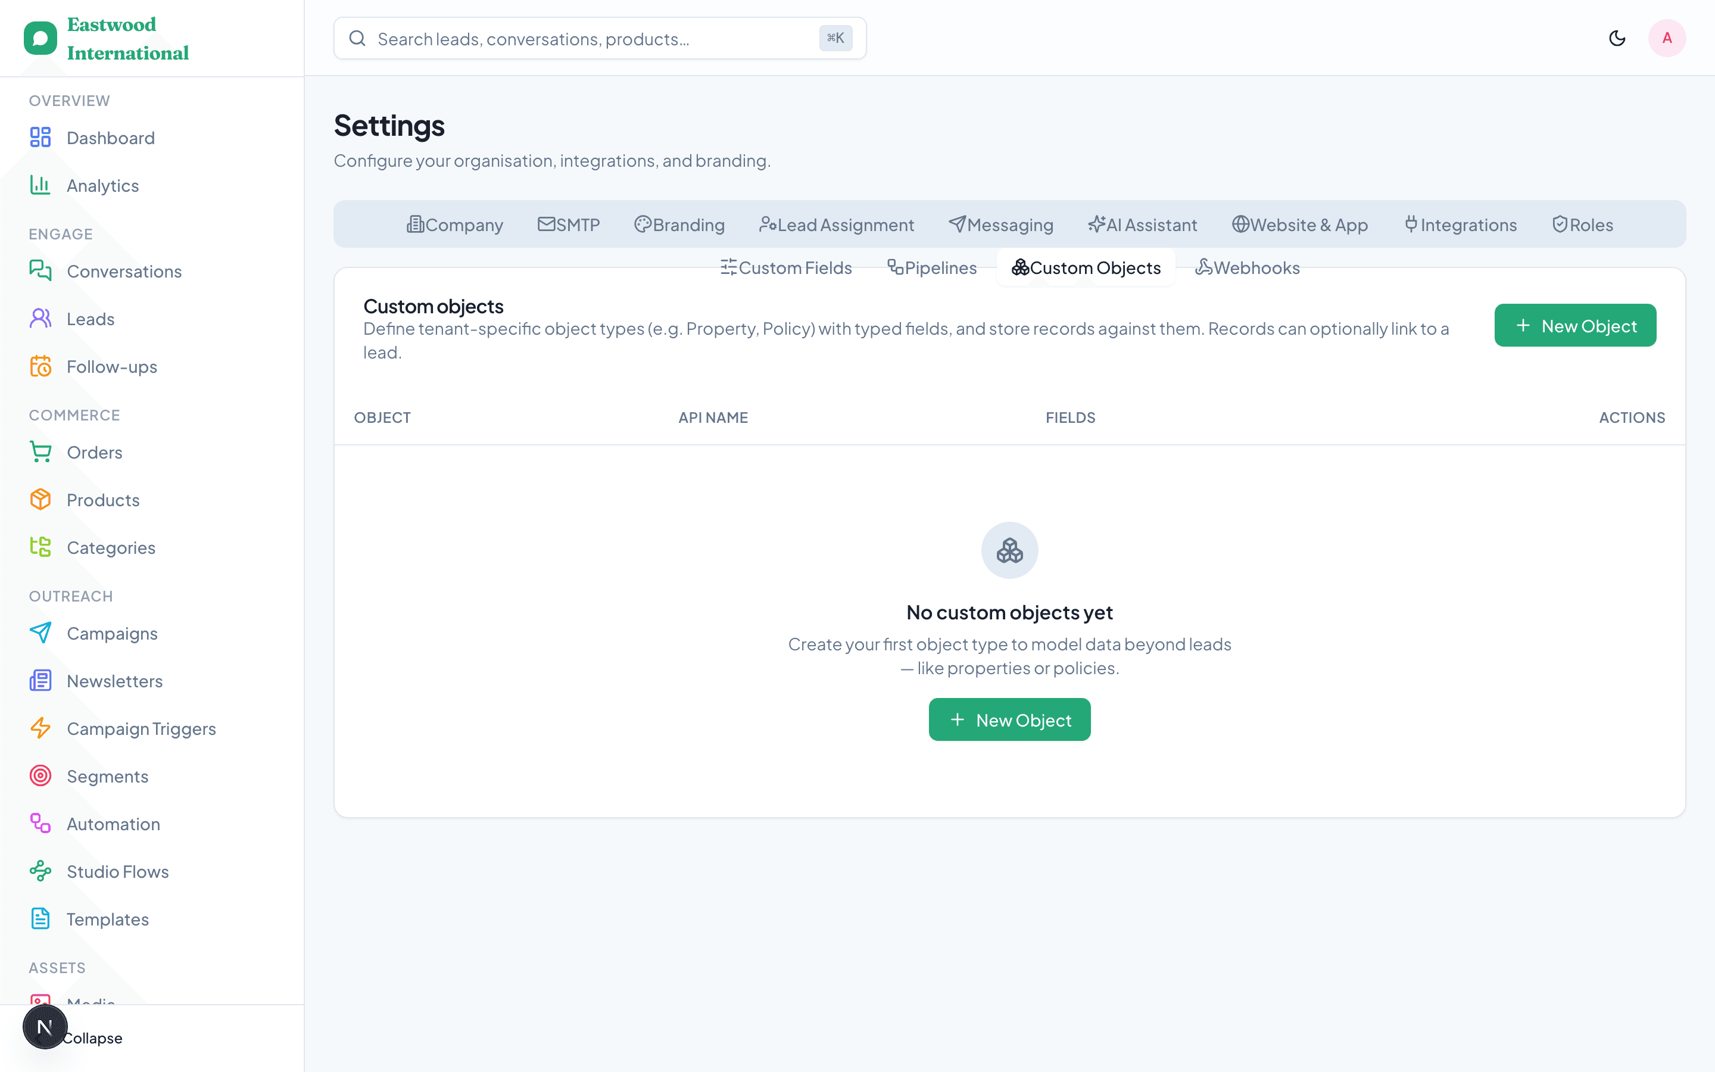
Task: Focus the search leads input field
Action: pos(600,38)
